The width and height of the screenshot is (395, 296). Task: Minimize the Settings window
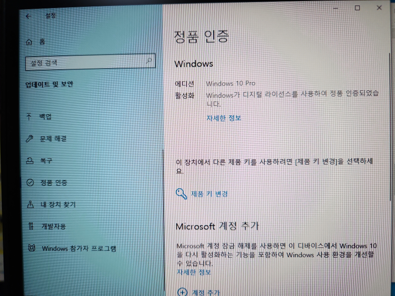(x=335, y=8)
